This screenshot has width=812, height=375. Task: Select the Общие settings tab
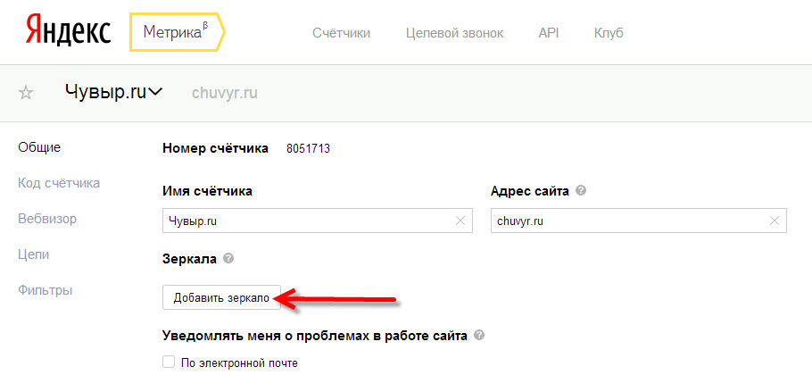pyautogui.click(x=39, y=147)
